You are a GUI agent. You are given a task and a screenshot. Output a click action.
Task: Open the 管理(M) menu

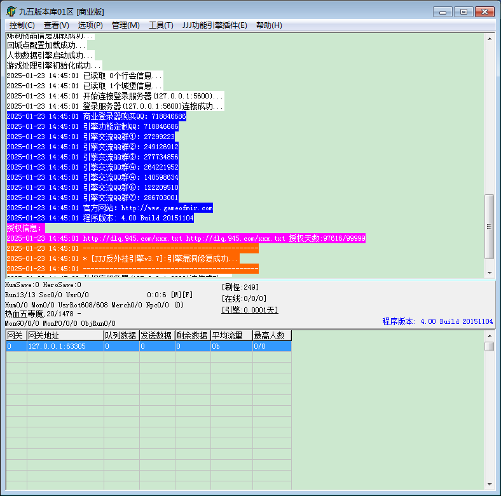pos(126,25)
